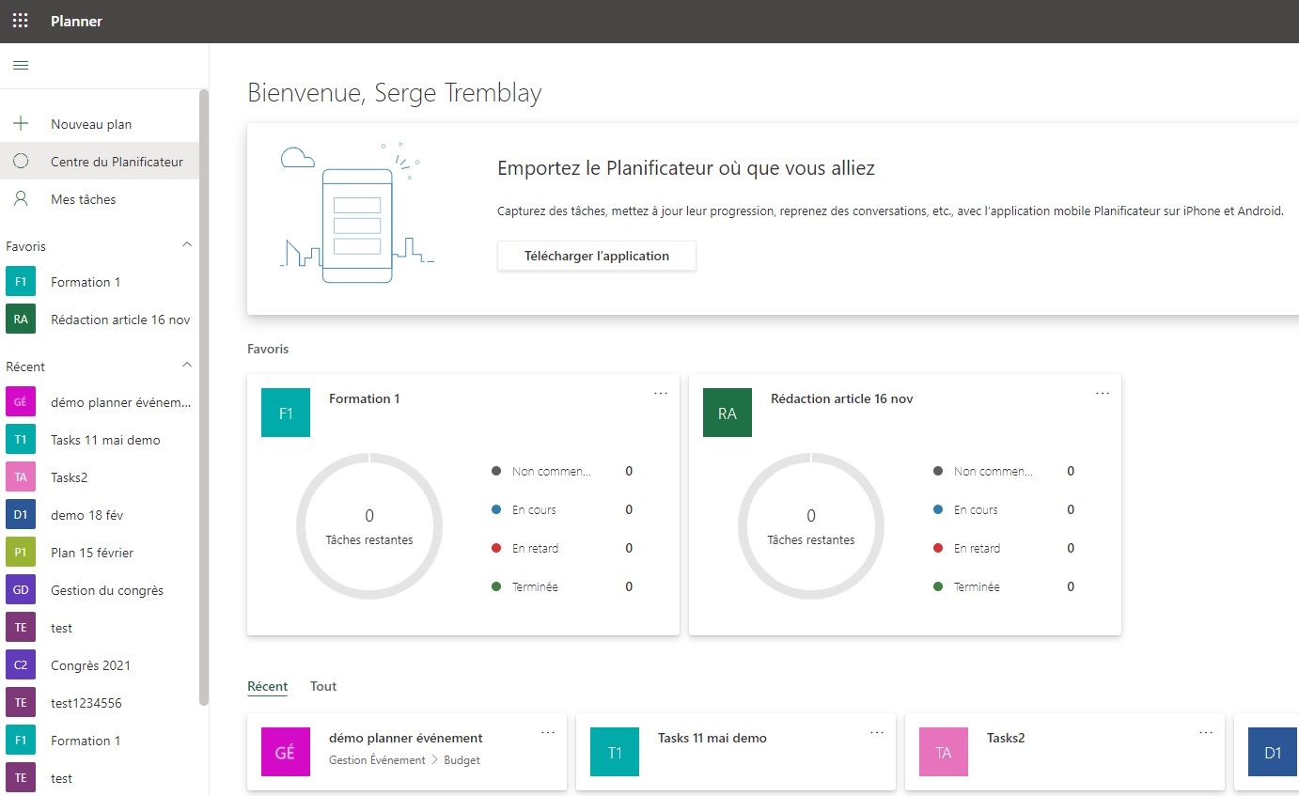Viewport: 1299px width, 796px height.
Task: Click Gestion Événement breadcrumb on démo card
Action: click(377, 759)
